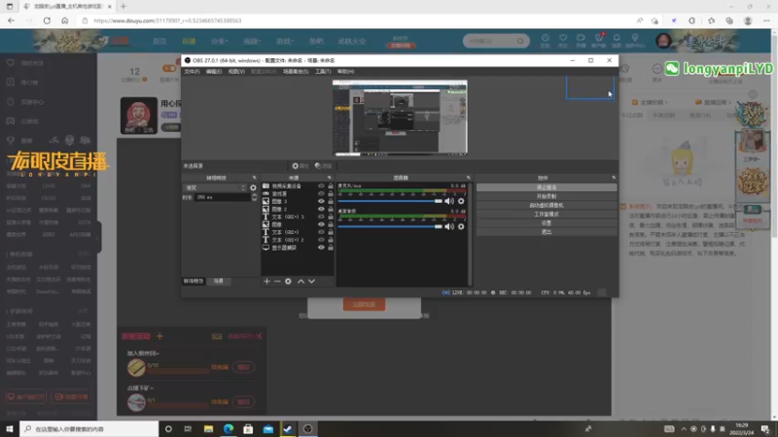This screenshot has height=437, width=778.
Task: Open a new browser tab
Action: [x=124, y=7]
